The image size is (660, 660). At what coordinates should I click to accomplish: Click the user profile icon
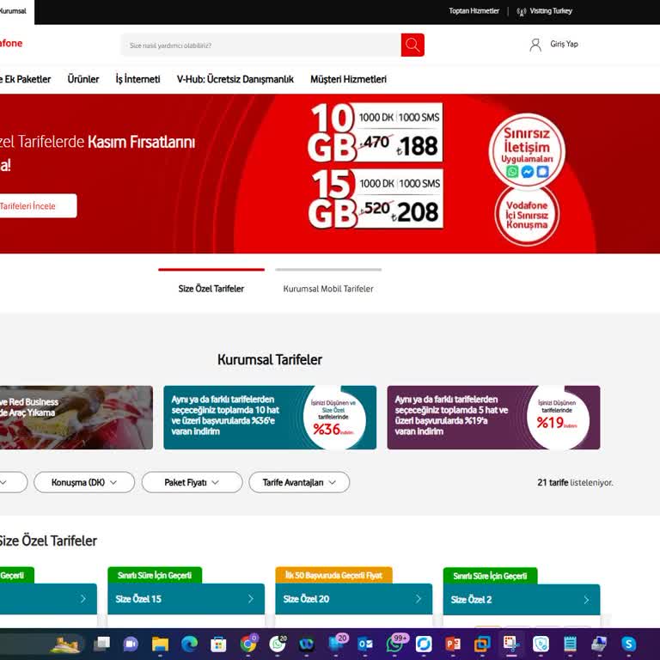click(535, 45)
